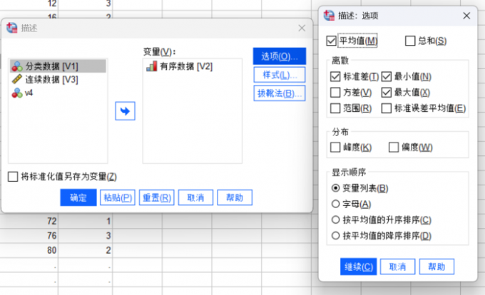This screenshot has height=295, width=485.
Task: Click the SPSS icon in 描述 dialog title
Action: click(11, 28)
